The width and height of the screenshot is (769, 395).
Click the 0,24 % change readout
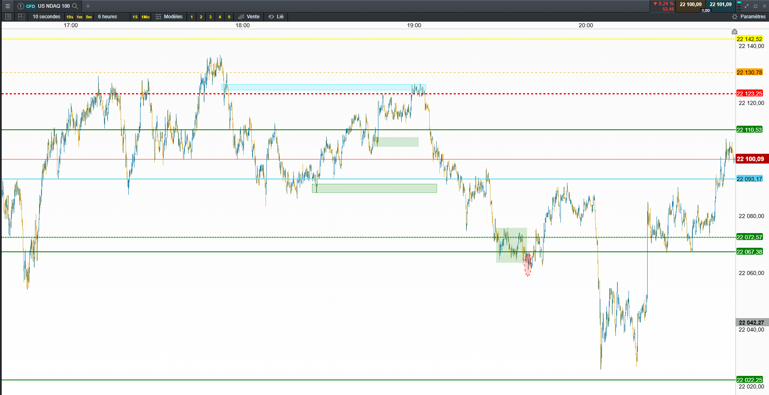point(663,4)
